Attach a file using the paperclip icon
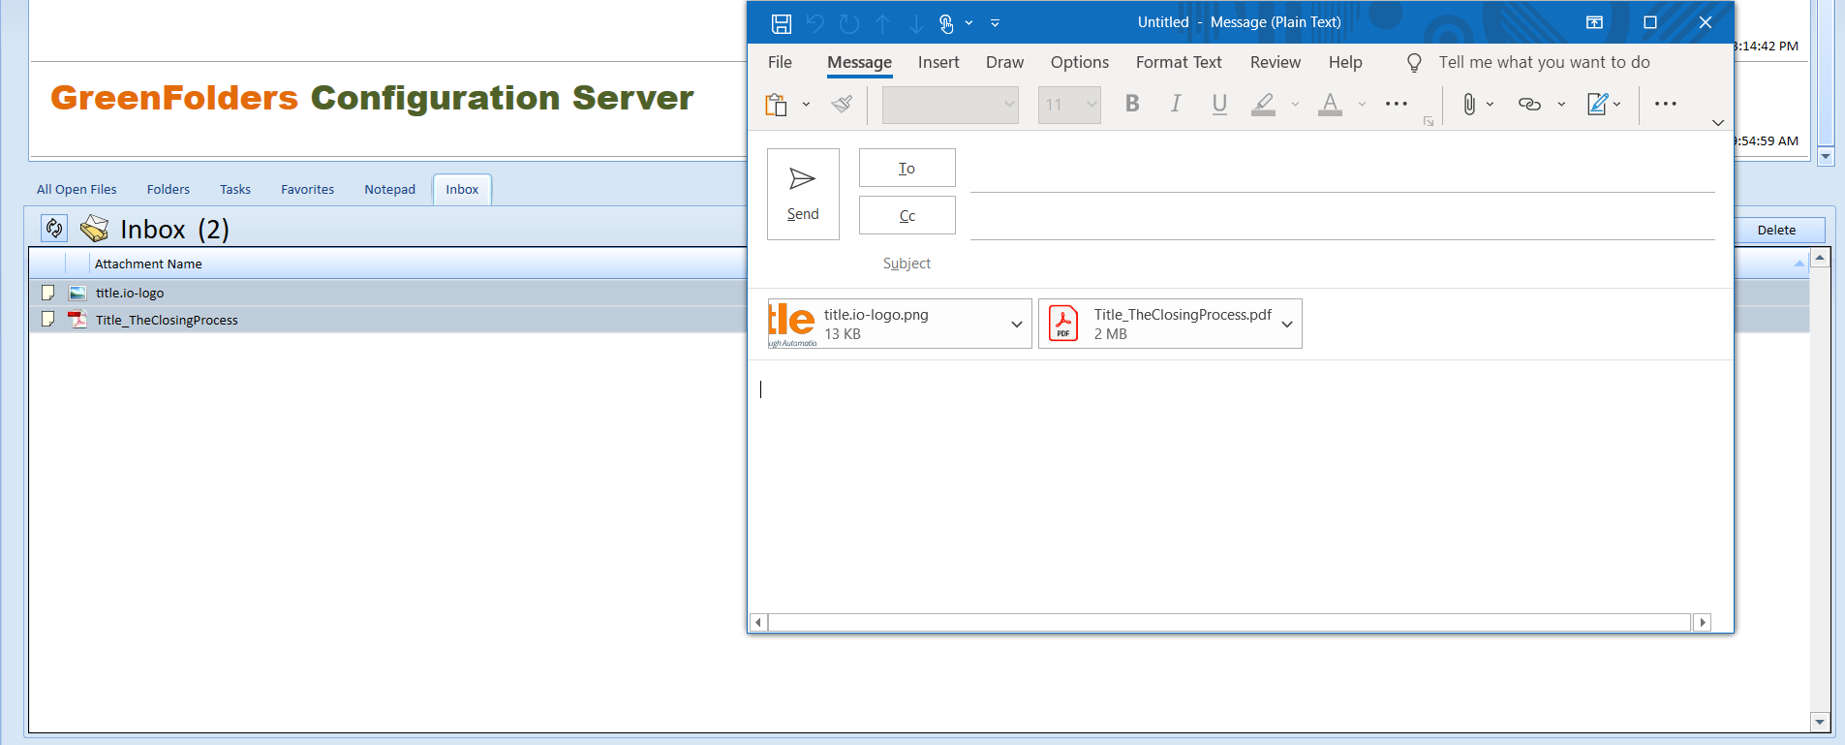 click(1469, 104)
